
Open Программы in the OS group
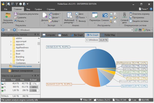tap(137, 18)
